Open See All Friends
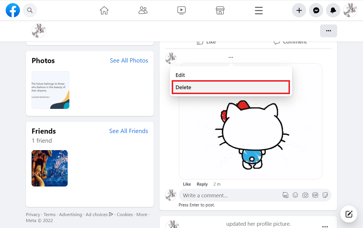Image resolution: width=363 pixels, height=228 pixels. (x=128, y=131)
